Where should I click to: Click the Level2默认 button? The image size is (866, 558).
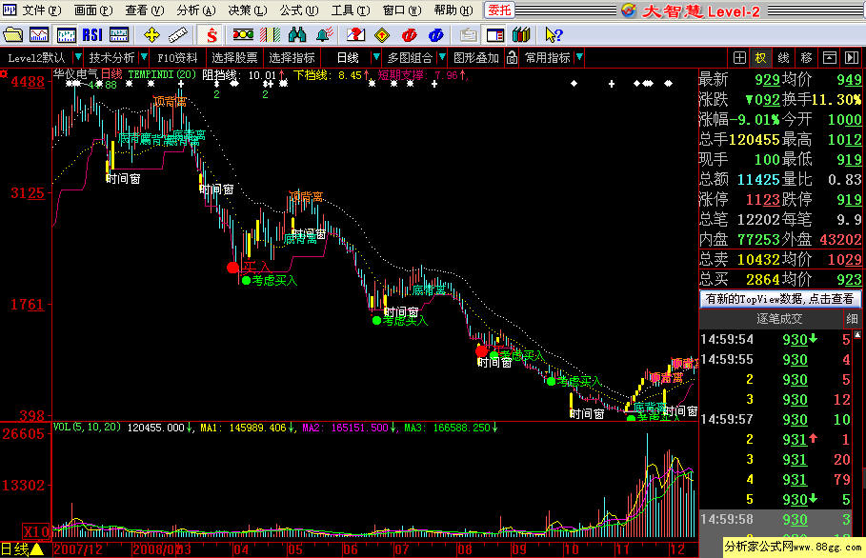tap(36, 57)
